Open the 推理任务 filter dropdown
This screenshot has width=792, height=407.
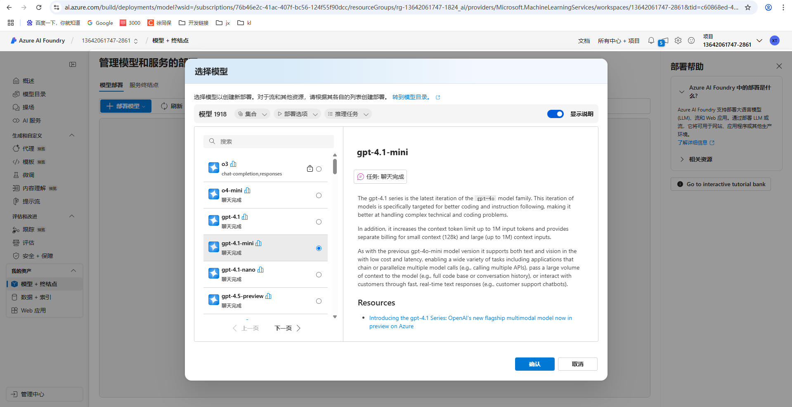[348, 114]
